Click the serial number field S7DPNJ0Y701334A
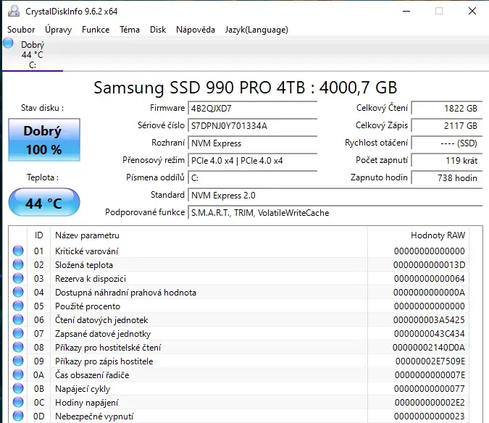The height and width of the screenshot is (423, 489). pyautogui.click(x=253, y=126)
